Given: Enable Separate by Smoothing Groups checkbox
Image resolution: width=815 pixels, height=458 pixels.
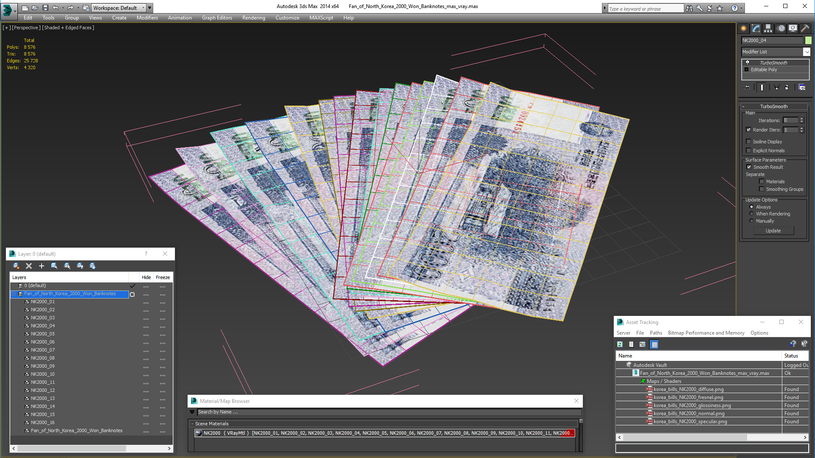Looking at the screenshot, I should coord(762,189).
